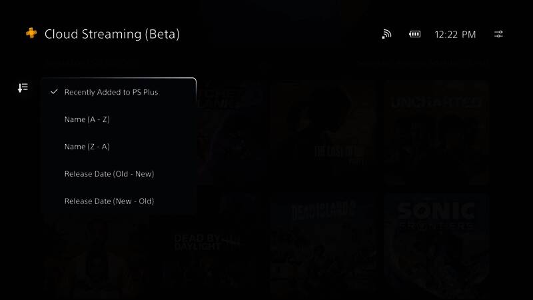Viewport: 533px width, 300px height.
Task: Click the streaming connection signal icon
Action: (x=386, y=34)
